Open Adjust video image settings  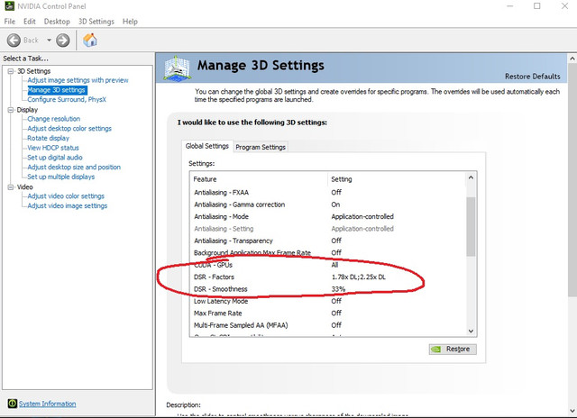(68, 206)
